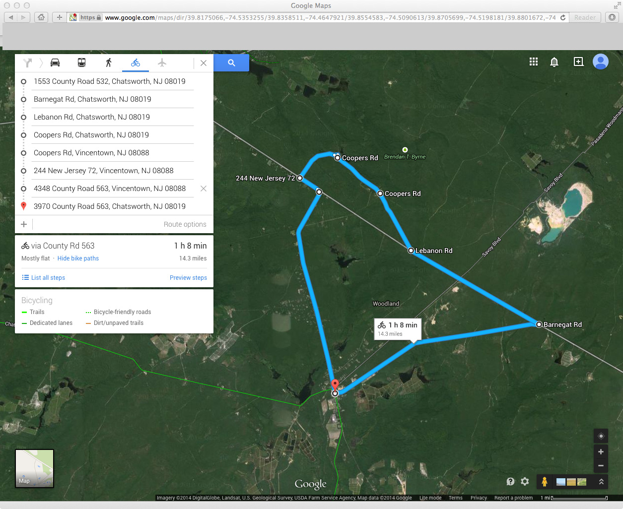This screenshot has height=509, width=623.
Task: Select the transit travel mode icon
Action: (x=81, y=63)
